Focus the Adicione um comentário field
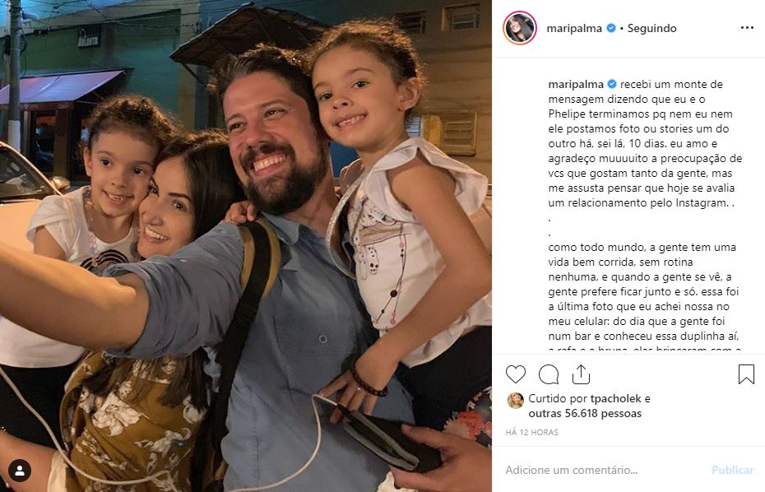 [605, 470]
